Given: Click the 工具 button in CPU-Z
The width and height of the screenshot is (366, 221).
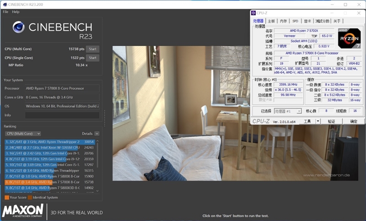Looking at the screenshot, I should (307, 121).
